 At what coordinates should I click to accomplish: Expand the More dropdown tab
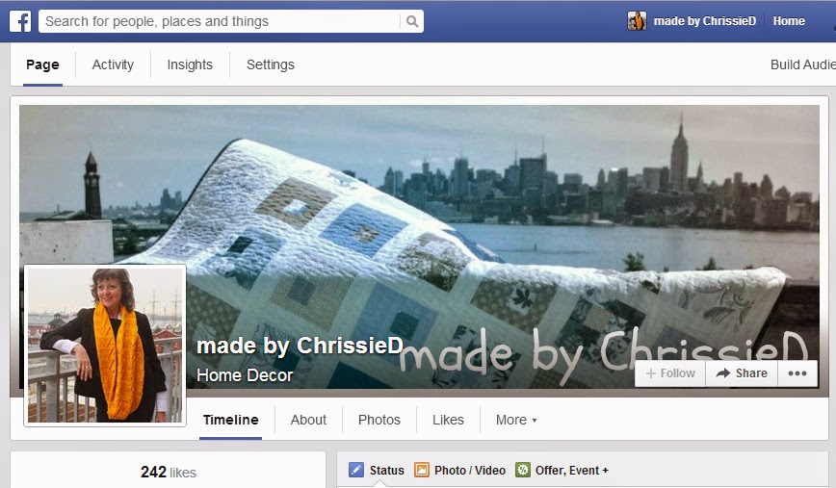point(516,420)
